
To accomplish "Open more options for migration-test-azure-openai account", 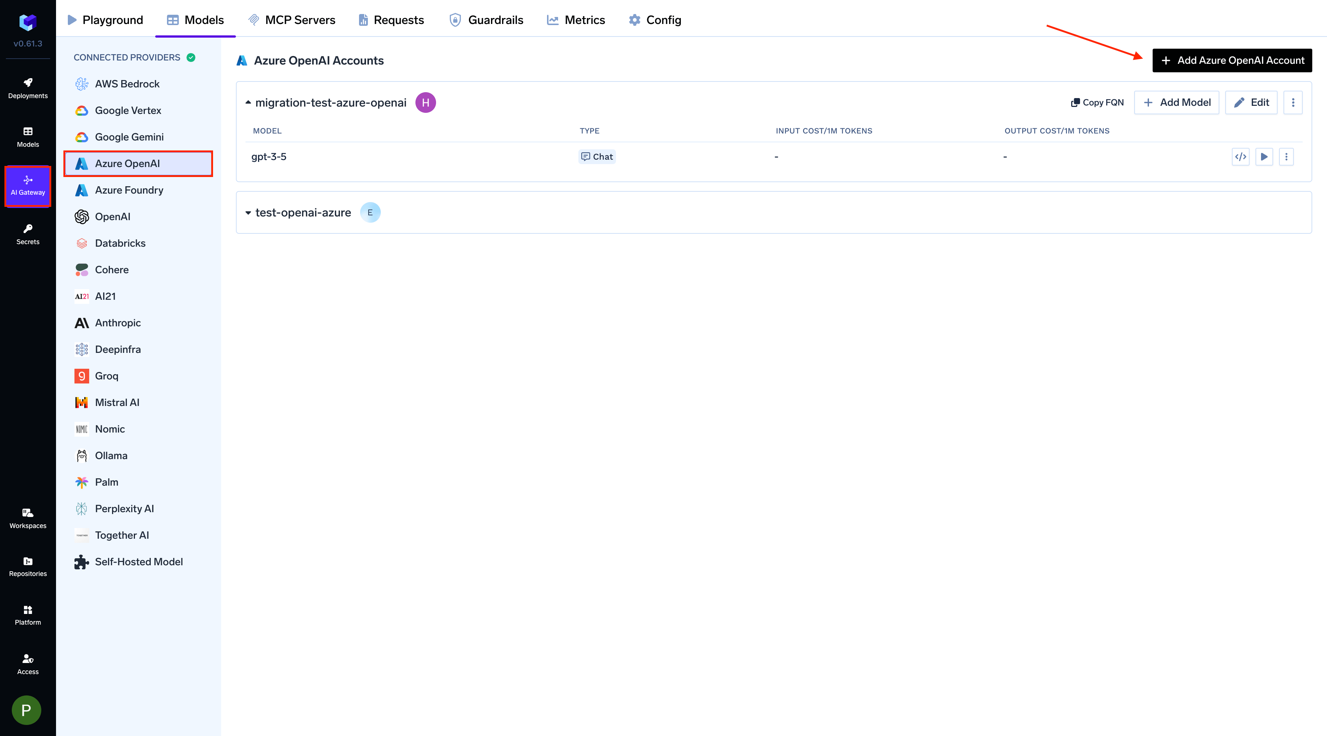I will click(x=1293, y=103).
